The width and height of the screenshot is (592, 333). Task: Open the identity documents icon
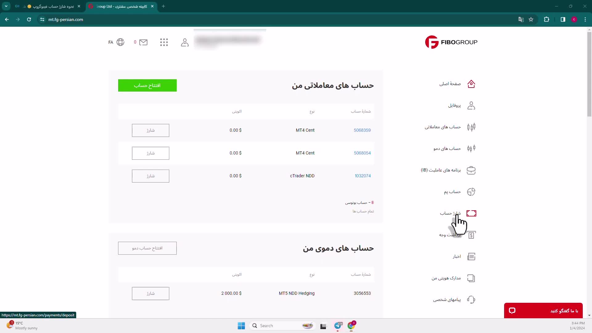click(x=471, y=278)
